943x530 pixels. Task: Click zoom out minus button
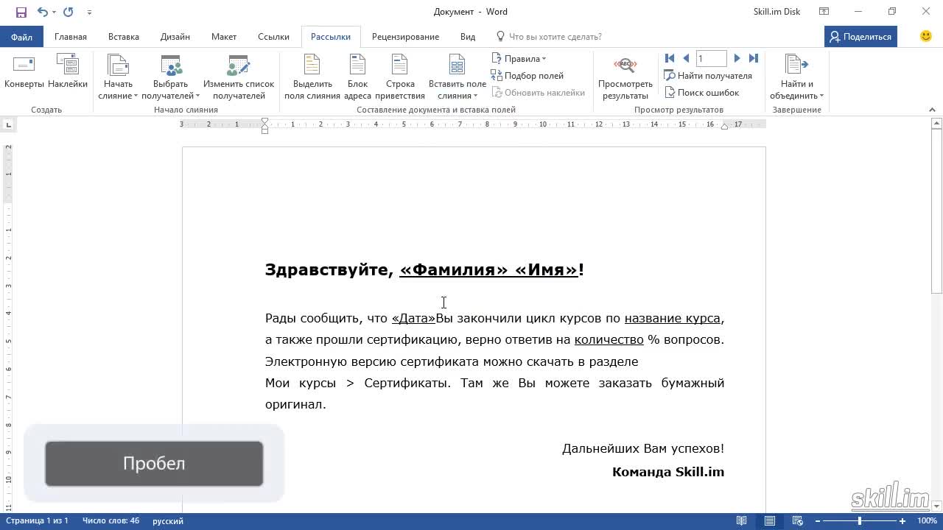818,521
